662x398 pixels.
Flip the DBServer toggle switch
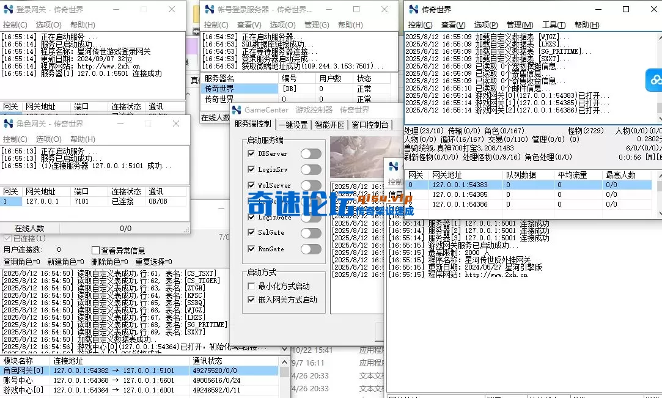coord(311,153)
